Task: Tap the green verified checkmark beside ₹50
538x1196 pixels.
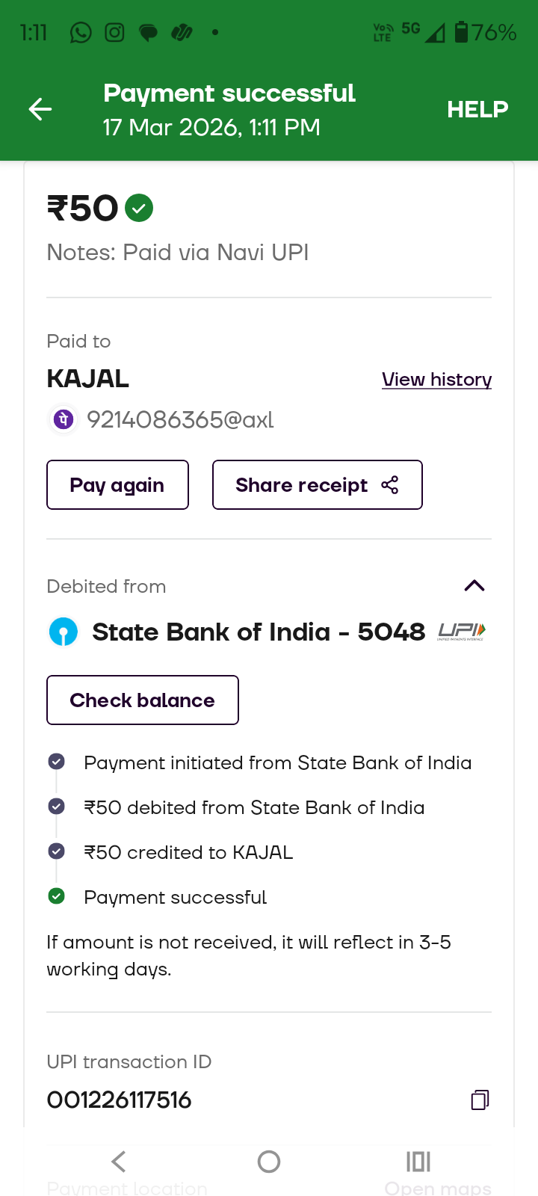Action: [x=139, y=208]
